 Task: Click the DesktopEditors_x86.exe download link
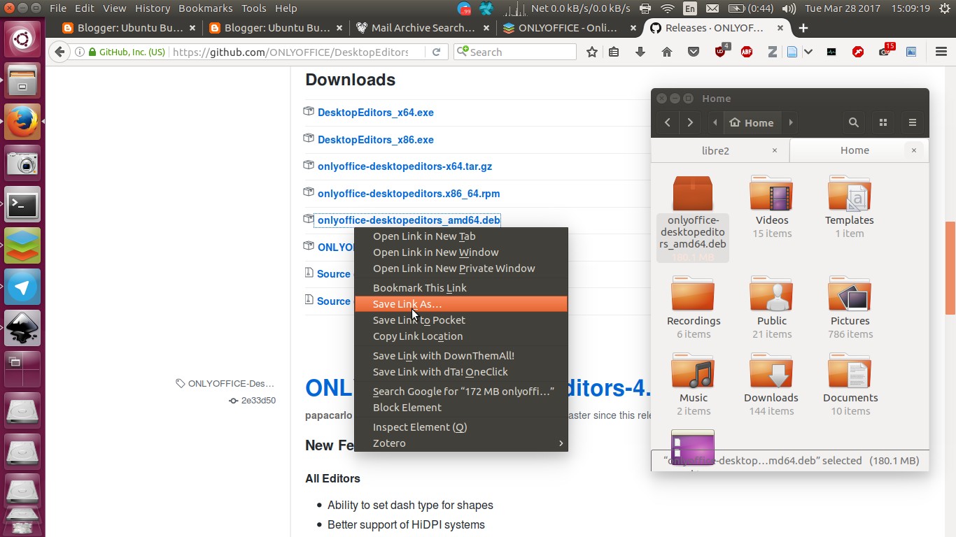[x=376, y=140]
